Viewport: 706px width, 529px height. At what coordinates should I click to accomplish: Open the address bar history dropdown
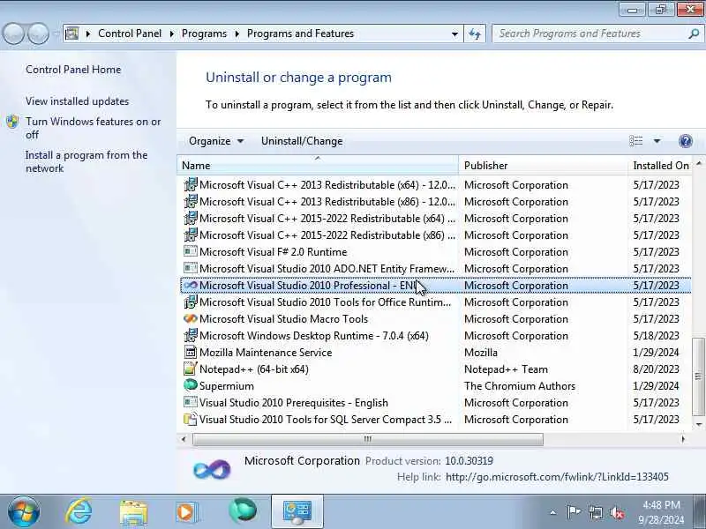(454, 34)
